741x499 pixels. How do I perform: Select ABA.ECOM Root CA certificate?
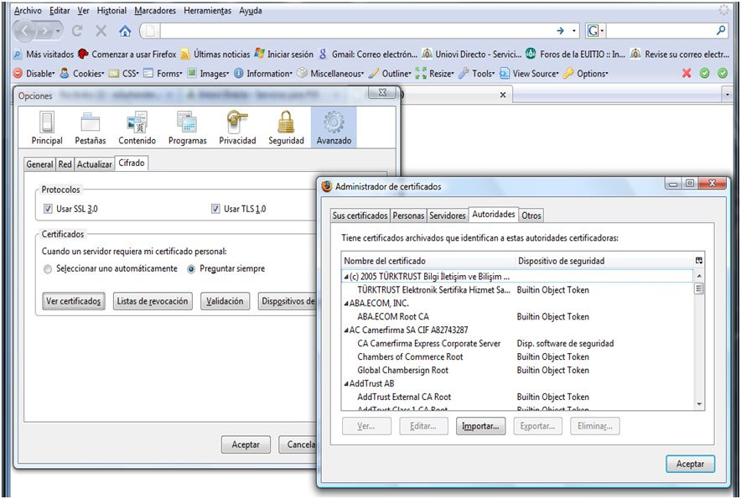click(392, 317)
